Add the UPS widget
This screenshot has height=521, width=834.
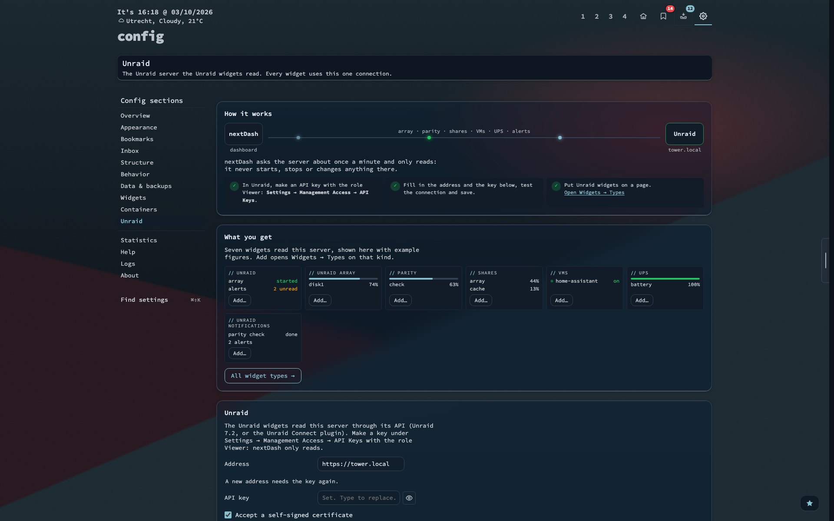[642, 300]
